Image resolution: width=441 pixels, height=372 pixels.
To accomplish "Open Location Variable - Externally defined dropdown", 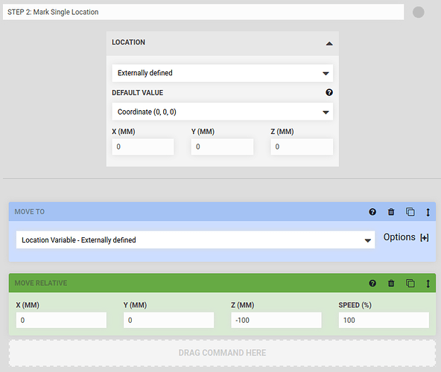I will [x=195, y=240].
